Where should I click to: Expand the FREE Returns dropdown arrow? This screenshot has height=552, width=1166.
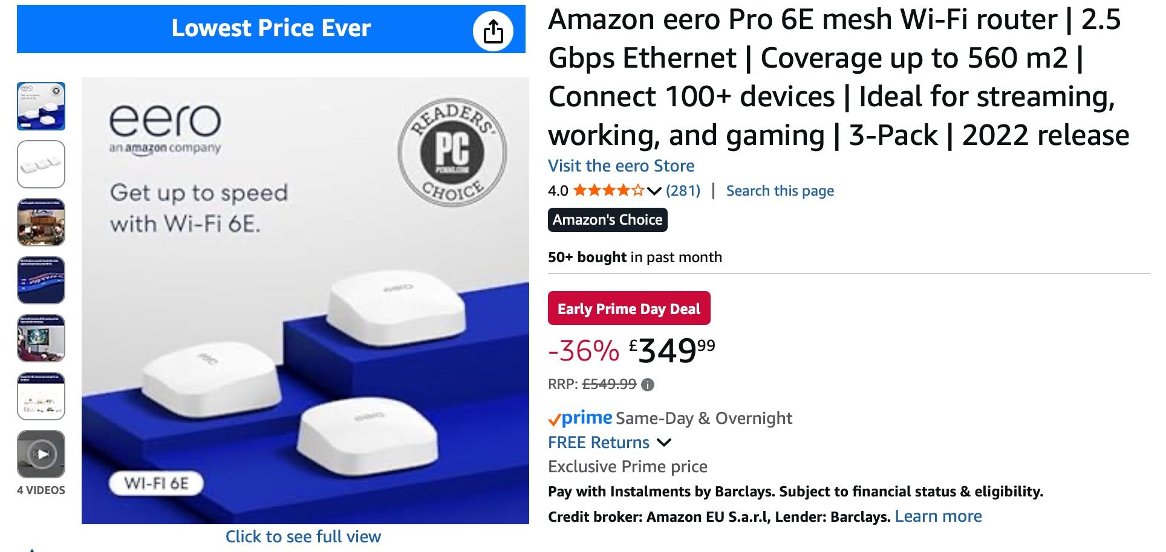[x=664, y=443]
